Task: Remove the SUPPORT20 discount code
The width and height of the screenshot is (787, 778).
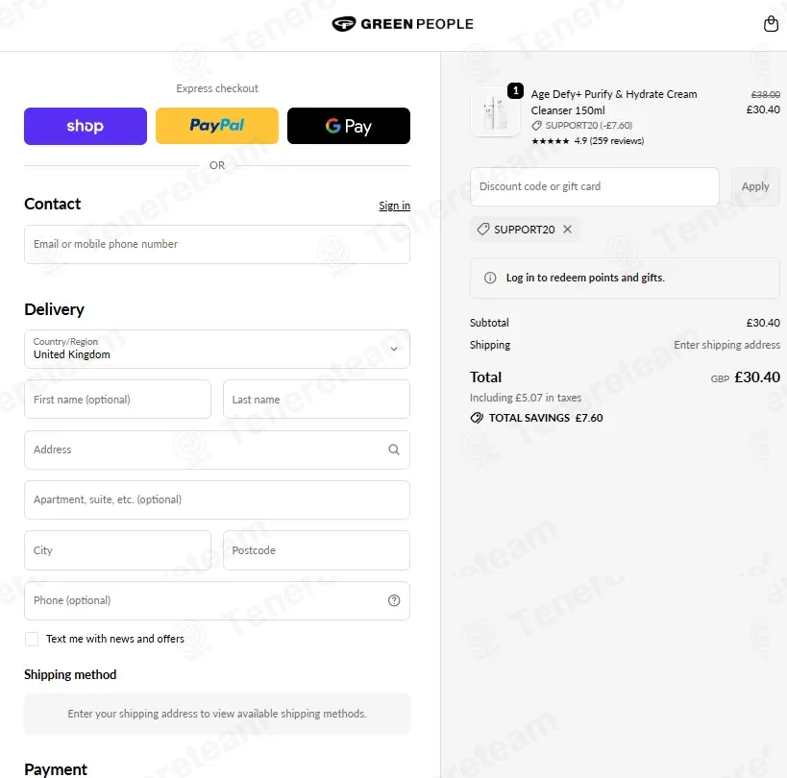Action: tap(567, 230)
